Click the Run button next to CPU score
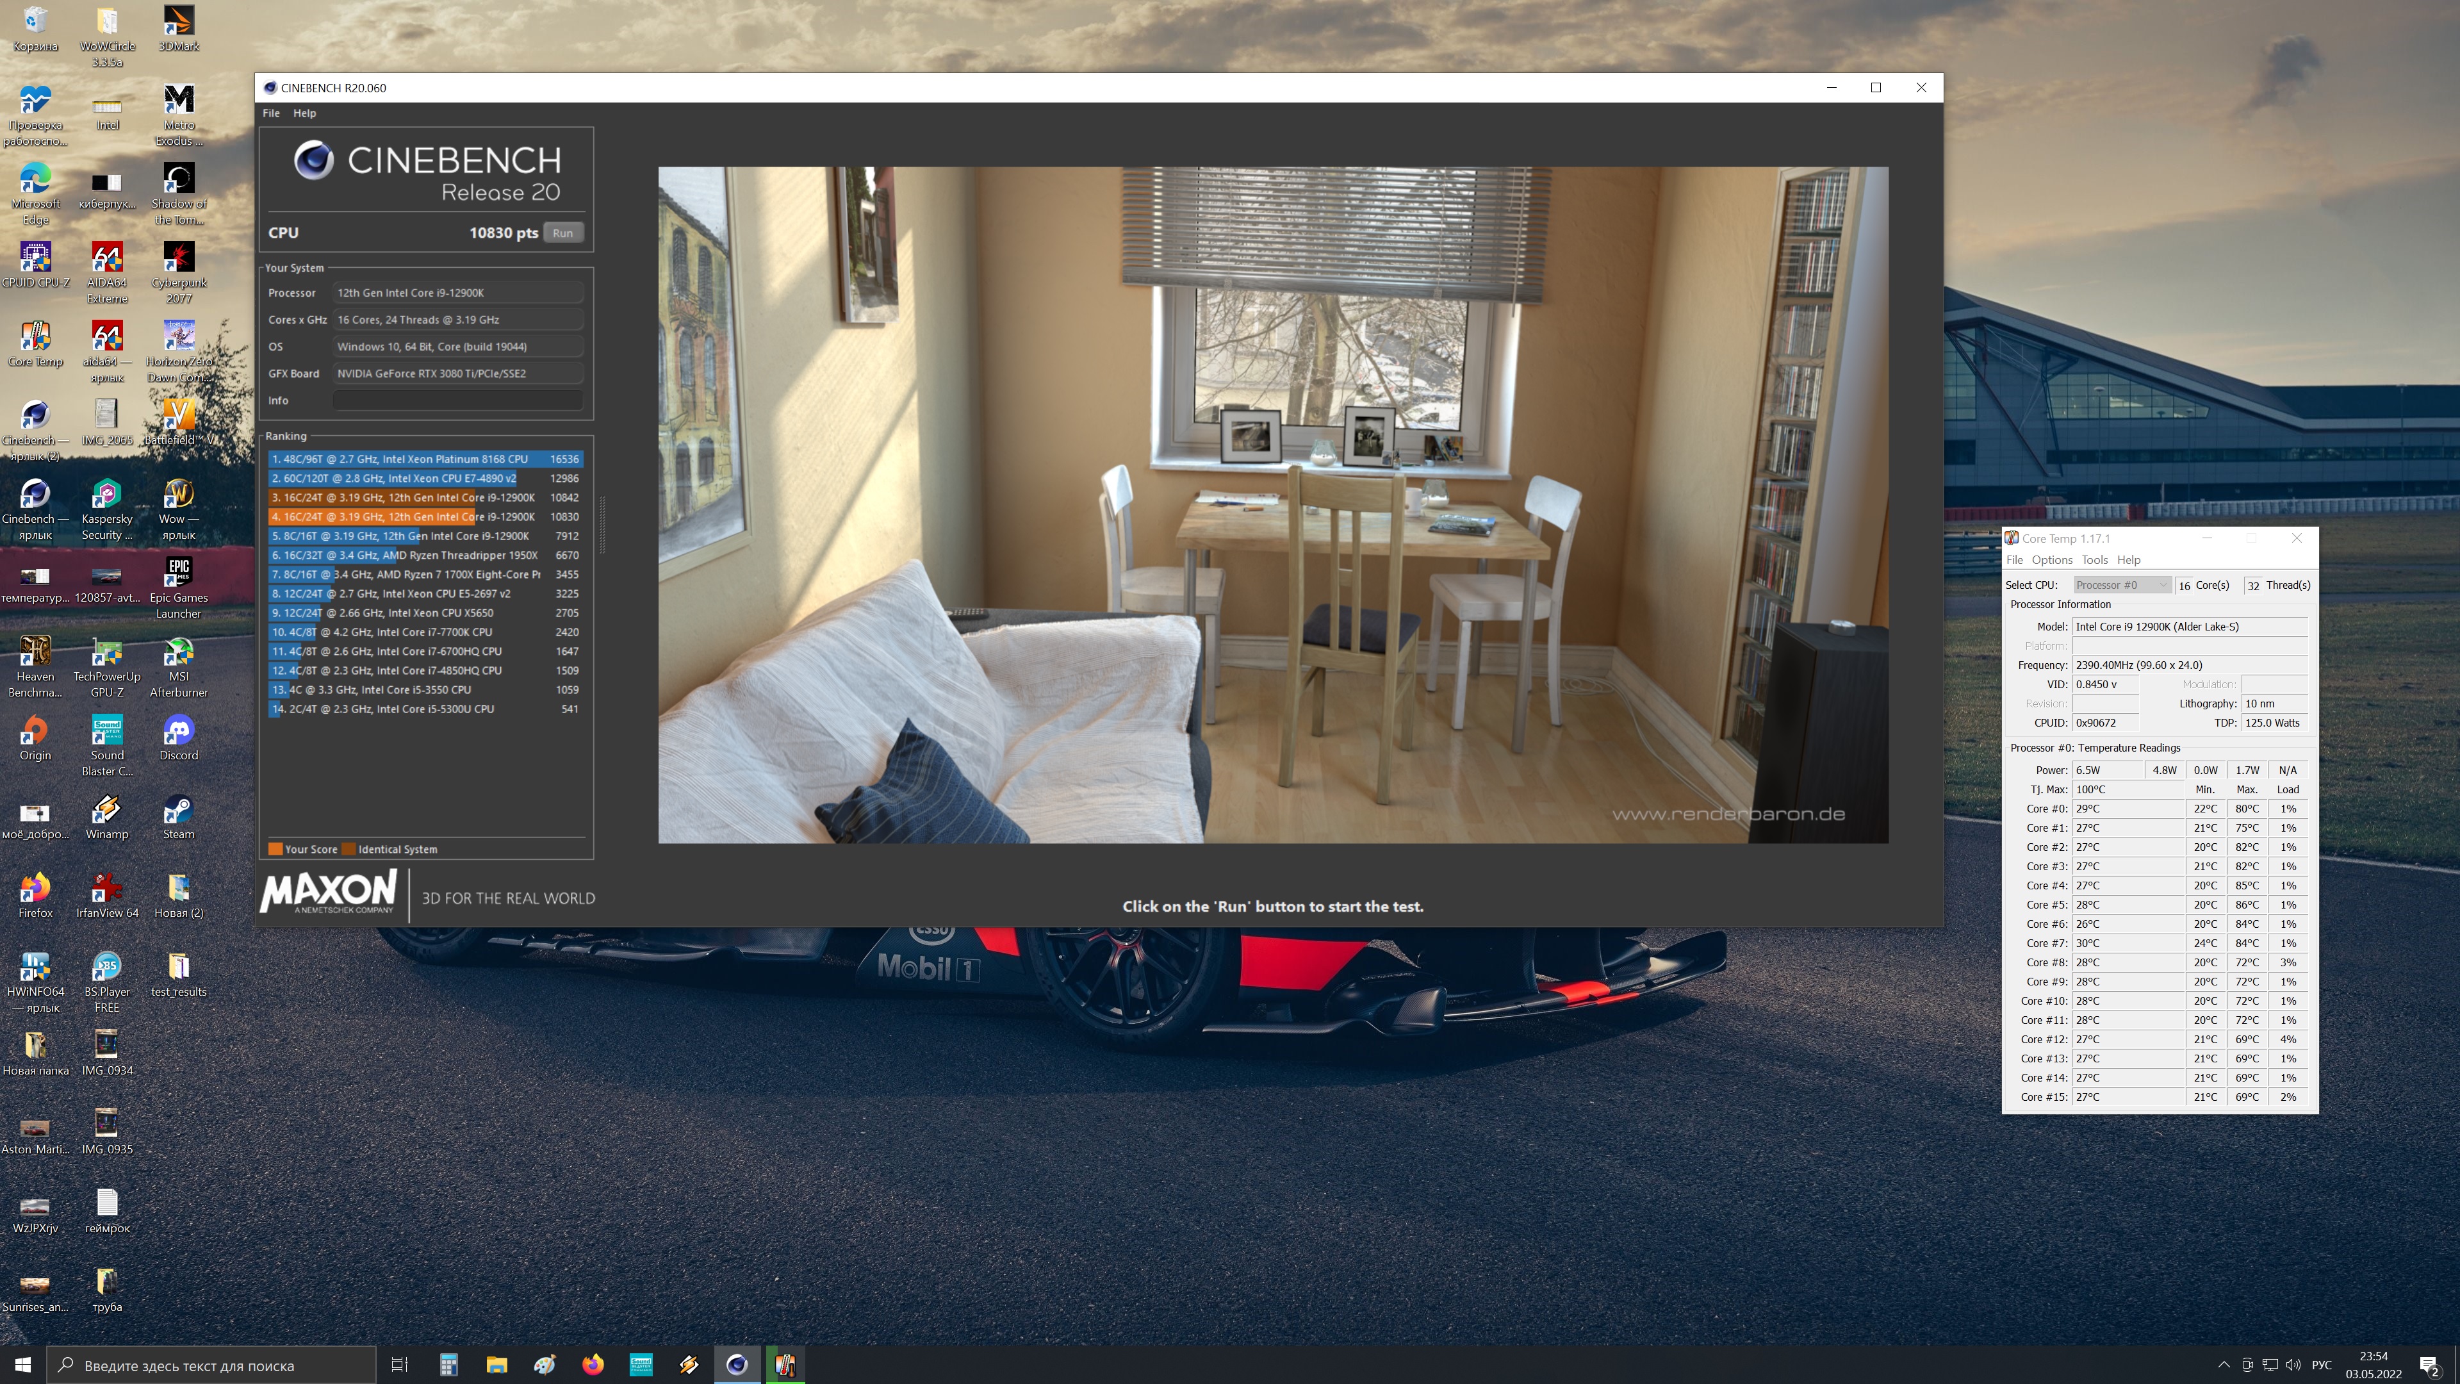Screen dimensions: 2460x1384 562,233
